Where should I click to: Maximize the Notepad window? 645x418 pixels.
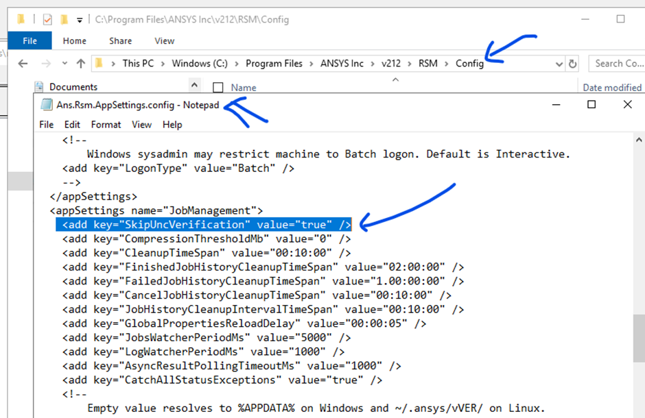click(591, 105)
